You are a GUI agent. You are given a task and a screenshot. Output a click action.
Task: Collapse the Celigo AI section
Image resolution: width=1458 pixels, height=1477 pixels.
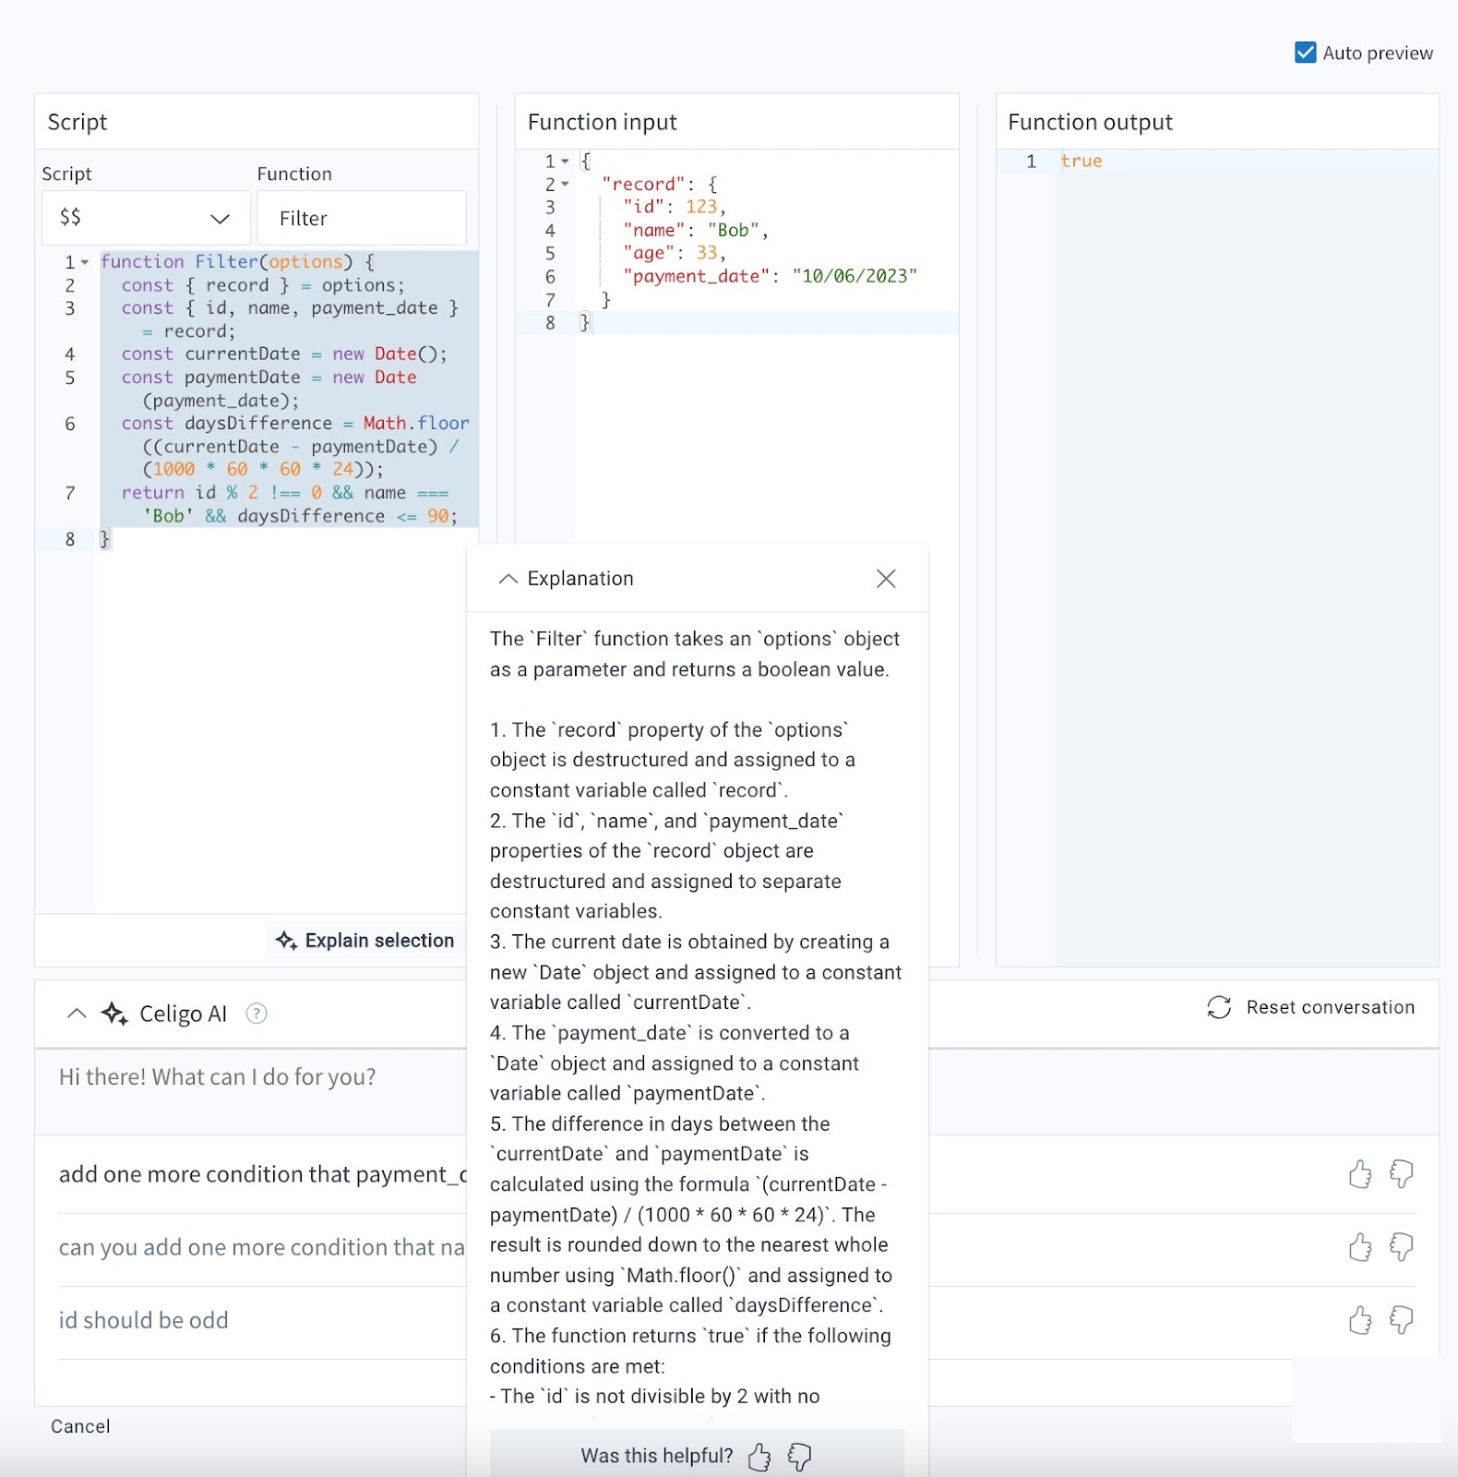tap(78, 1014)
